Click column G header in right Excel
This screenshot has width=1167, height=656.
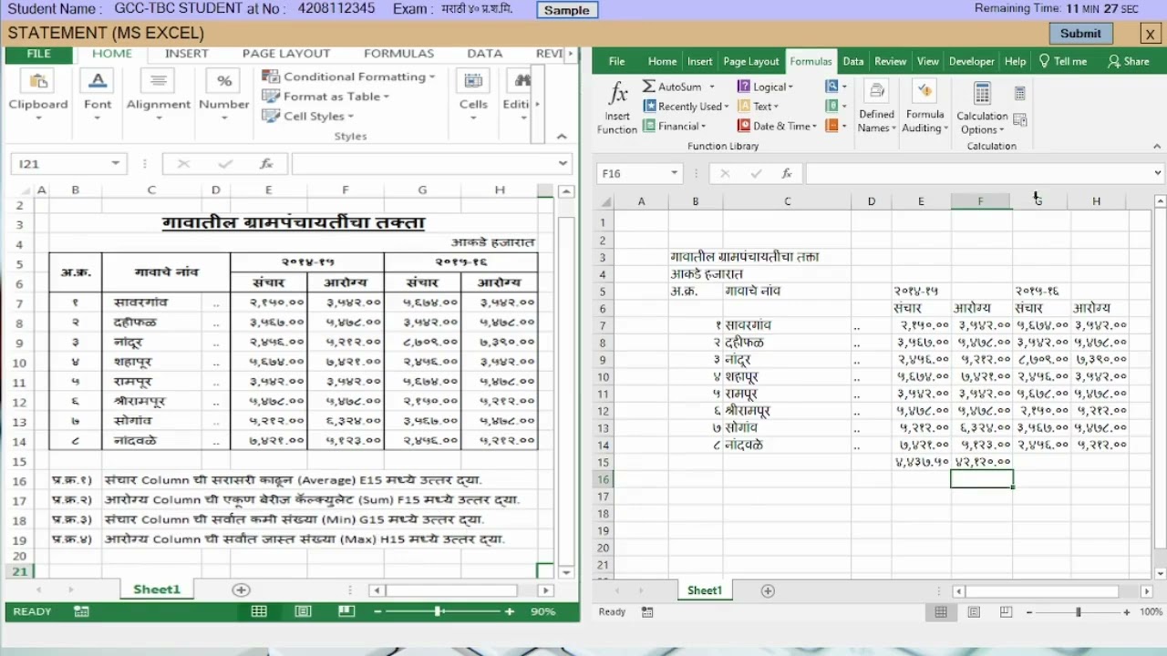[x=1038, y=200]
